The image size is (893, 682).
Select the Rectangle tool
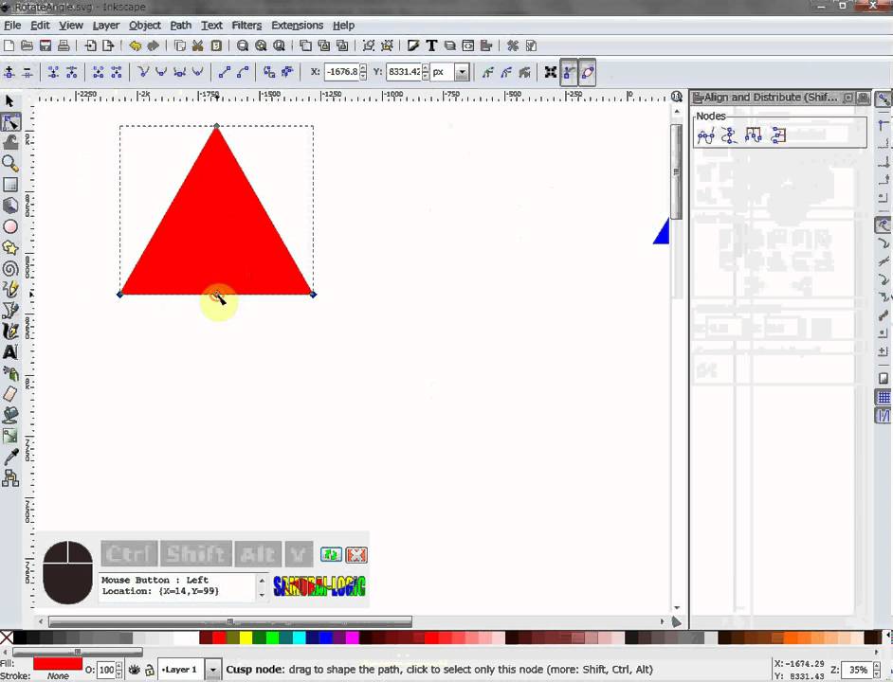pos(10,185)
